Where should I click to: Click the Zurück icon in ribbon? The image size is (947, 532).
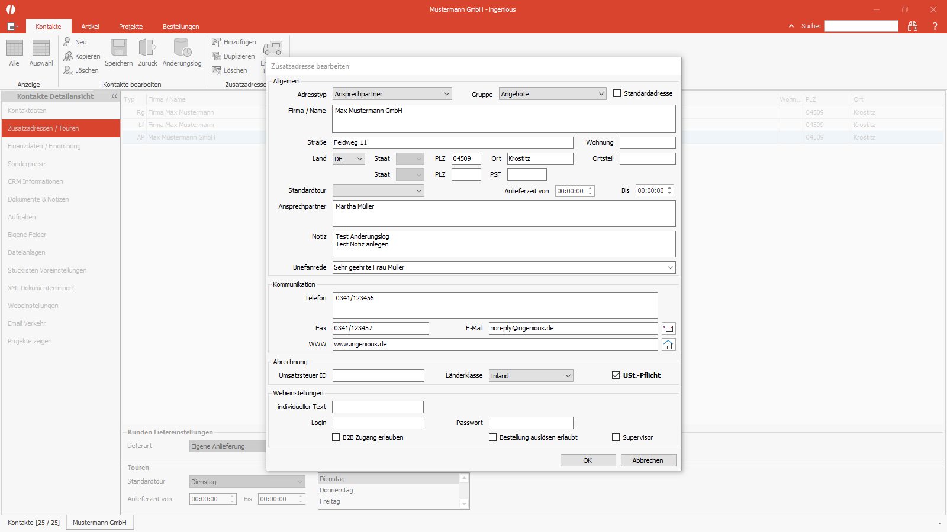147,48
